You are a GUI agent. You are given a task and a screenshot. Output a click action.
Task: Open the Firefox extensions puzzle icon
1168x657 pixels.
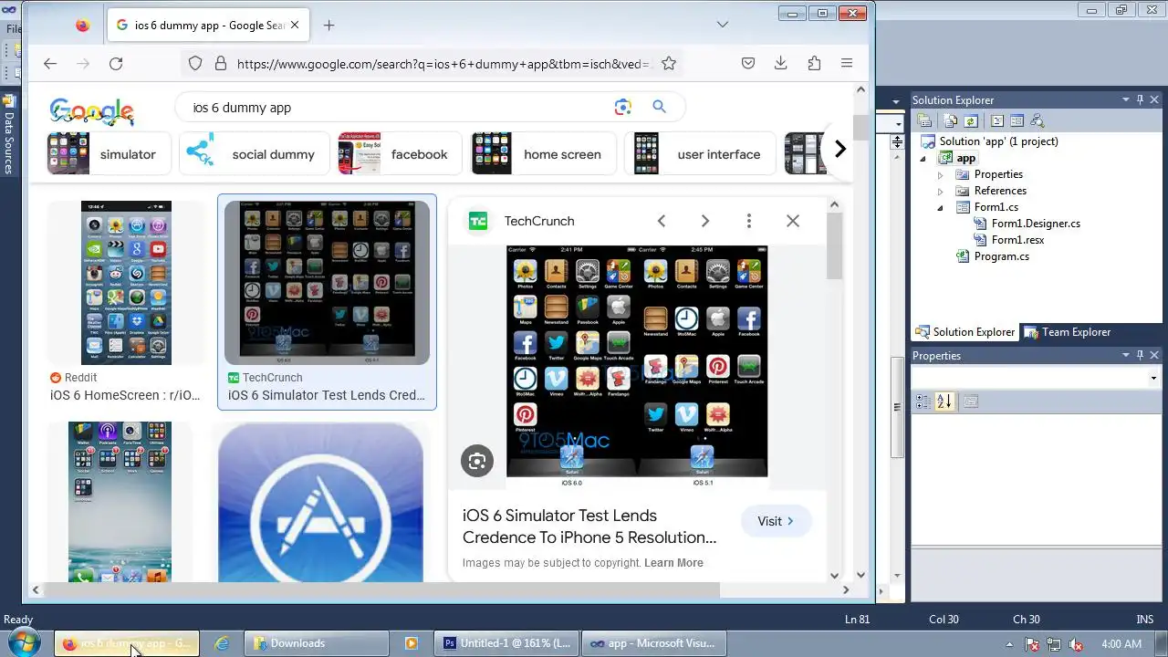814,63
